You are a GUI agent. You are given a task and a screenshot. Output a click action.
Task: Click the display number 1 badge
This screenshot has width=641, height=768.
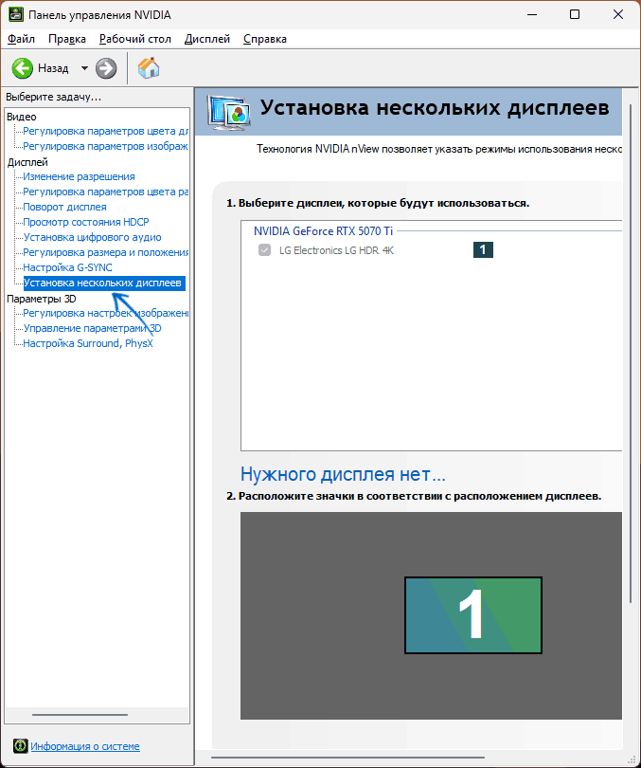(483, 249)
